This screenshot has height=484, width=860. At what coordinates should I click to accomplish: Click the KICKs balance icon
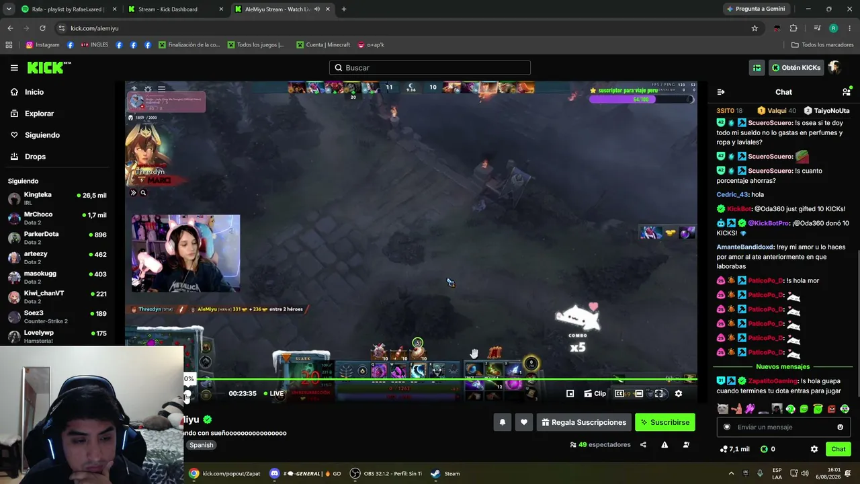point(764,449)
